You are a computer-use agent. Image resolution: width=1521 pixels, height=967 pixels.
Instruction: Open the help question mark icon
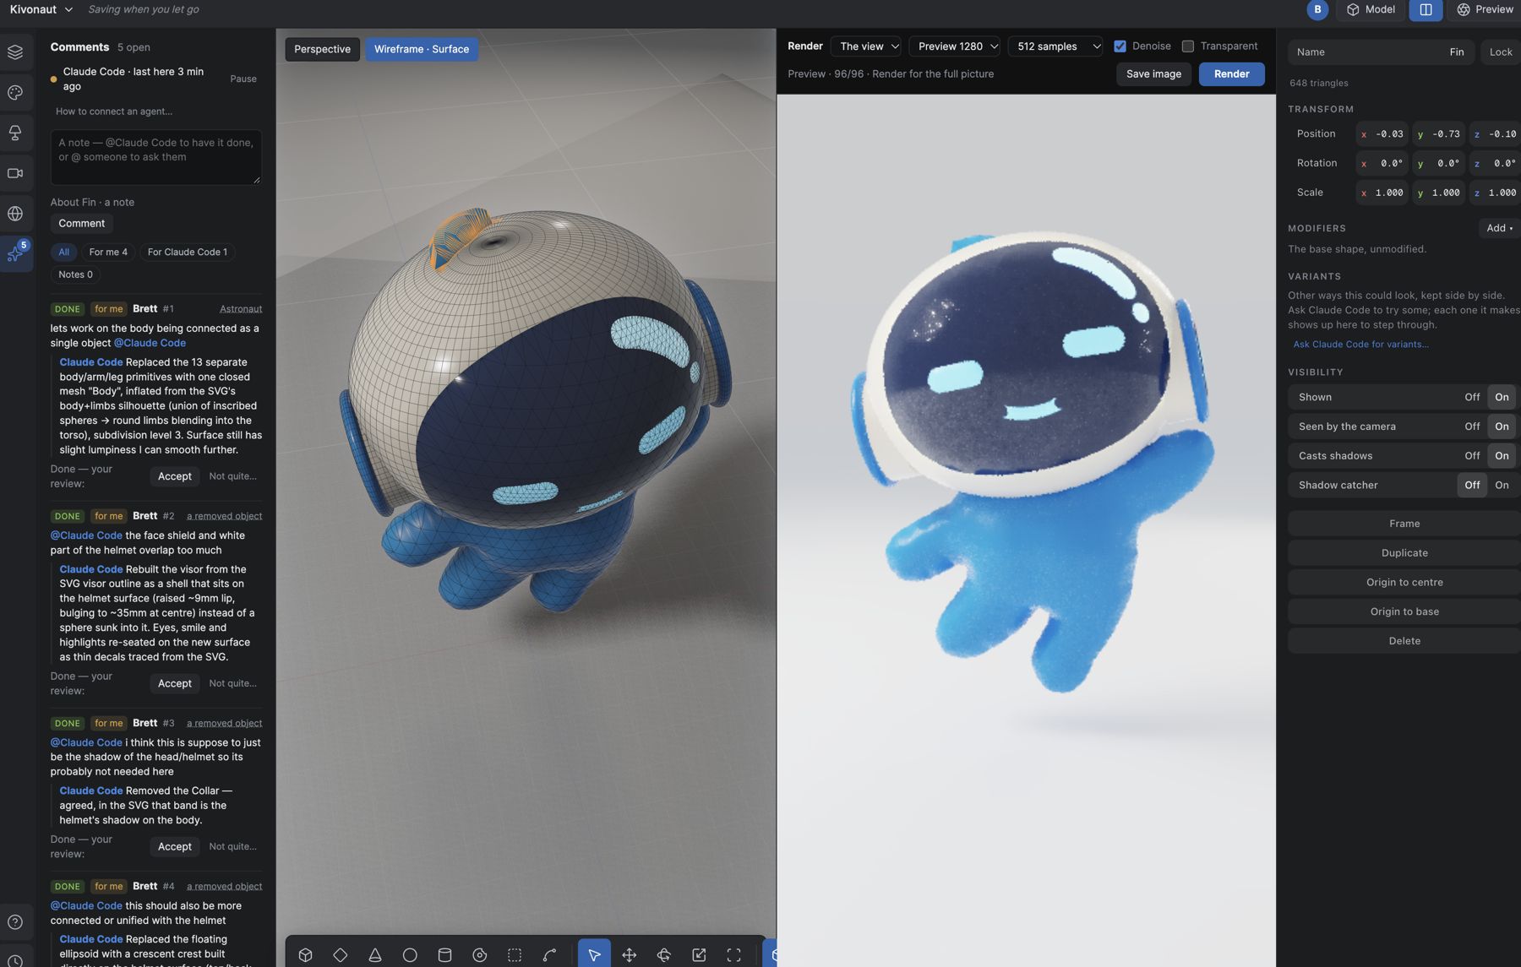pyautogui.click(x=15, y=922)
